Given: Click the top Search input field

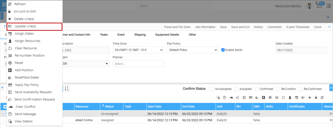Looking at the screenshot, I should pyautogui.click(x=173, y=6).
